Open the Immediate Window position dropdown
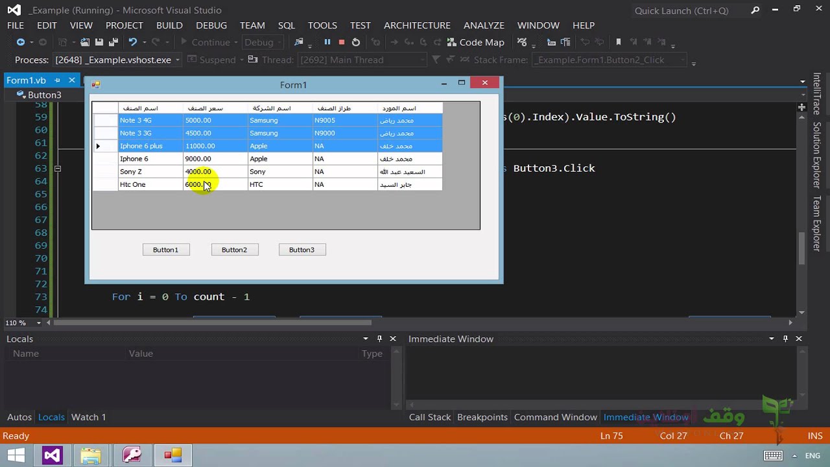The image size is (830, 467). 772,339
